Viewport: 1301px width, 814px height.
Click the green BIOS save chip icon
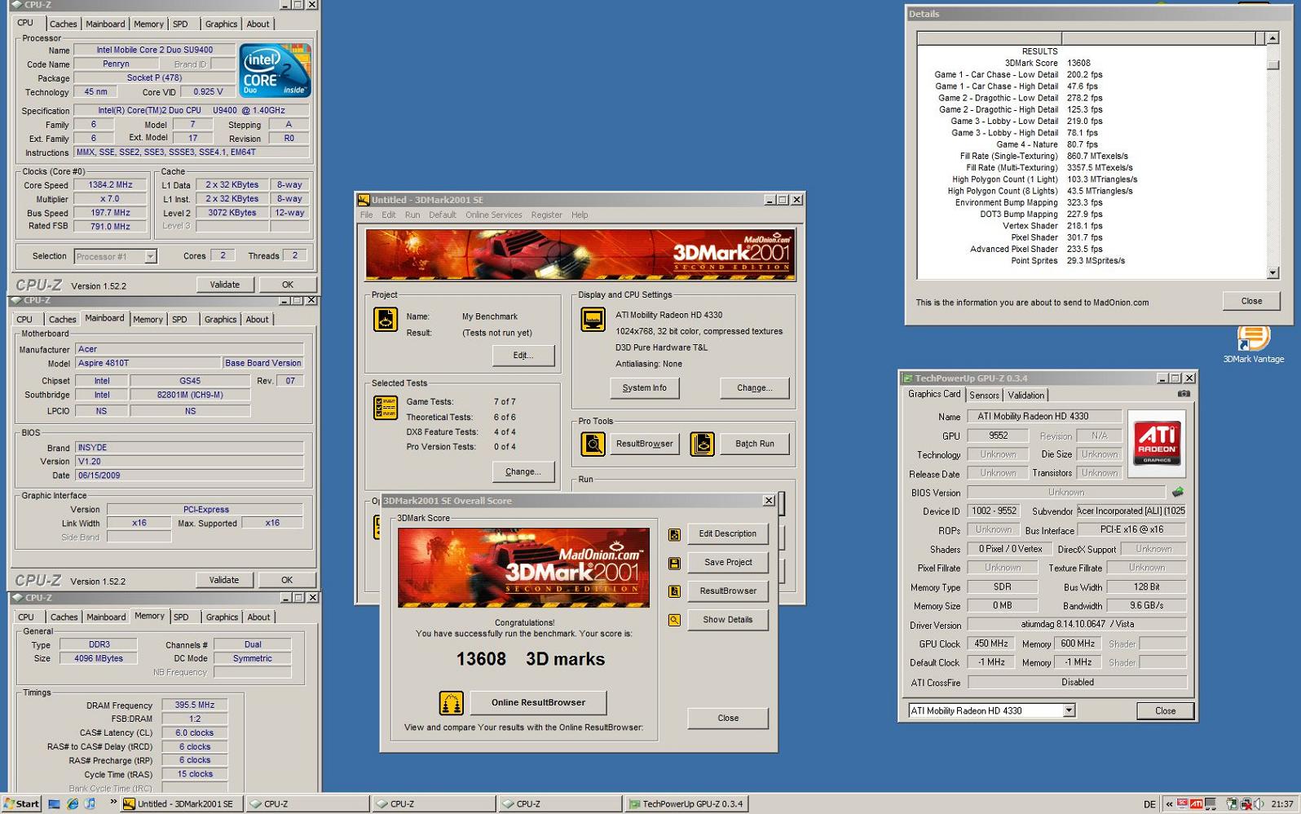(x=1177, y=492)
